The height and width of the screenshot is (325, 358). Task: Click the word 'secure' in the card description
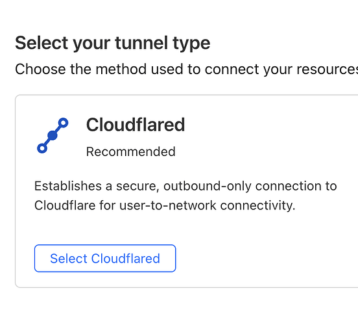click(x=137, y=187)
